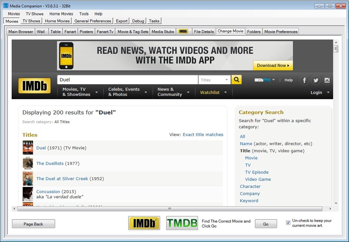
Task: Select the Keyword category link
Action: tap(249, 201)
